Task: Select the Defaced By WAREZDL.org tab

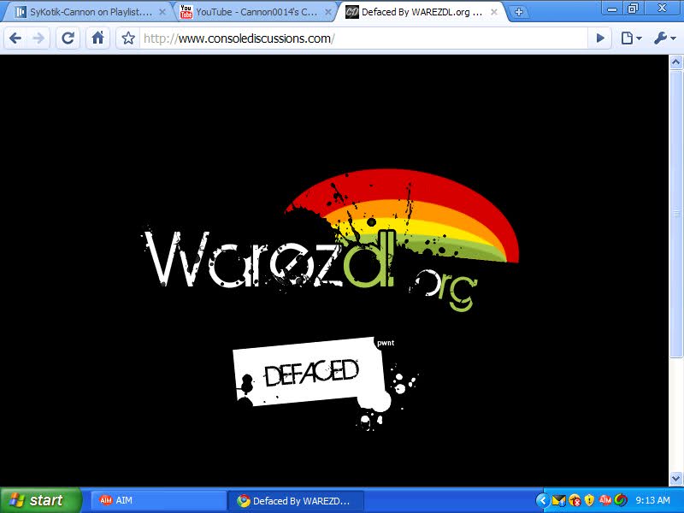Action: tap(422, 12)
